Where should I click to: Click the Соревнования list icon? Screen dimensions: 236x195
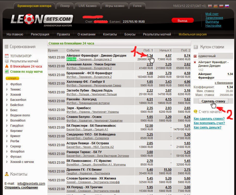coord(6,47)
